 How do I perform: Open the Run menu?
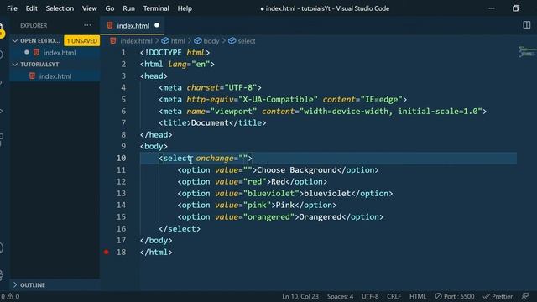pos(128,8)
